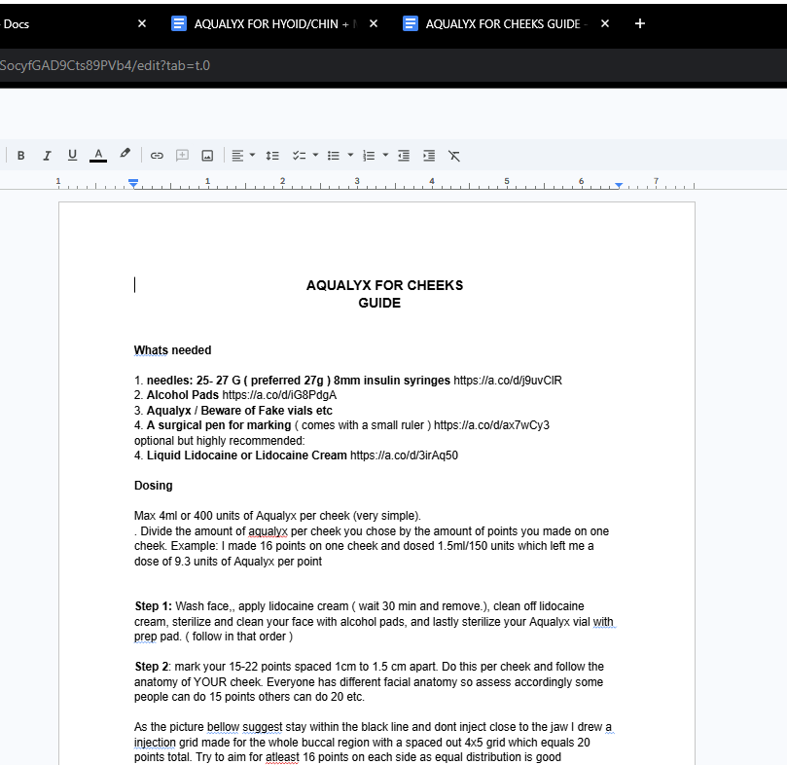
Task: Click the clear formatting icon
Action: pos(454,156)
